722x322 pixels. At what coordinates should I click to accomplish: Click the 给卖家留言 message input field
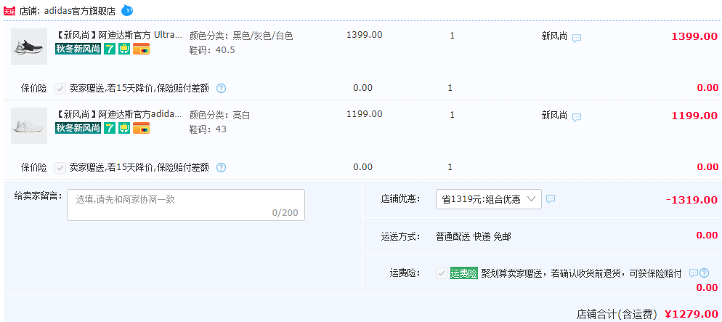[x=186, y=205]
